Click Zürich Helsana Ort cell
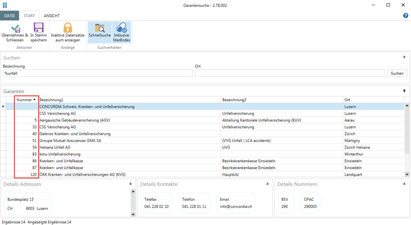Image resolution: width=411 pixels, height=225 pixels. pos(374,148)
